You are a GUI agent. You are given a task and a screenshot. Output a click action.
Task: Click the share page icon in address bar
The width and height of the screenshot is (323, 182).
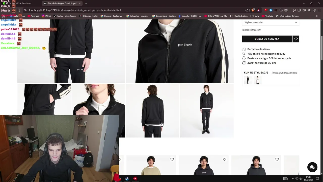point(247,10)
